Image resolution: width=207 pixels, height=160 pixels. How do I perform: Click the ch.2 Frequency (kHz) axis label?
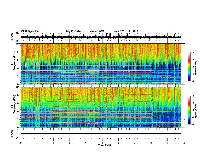coord(14,107)
